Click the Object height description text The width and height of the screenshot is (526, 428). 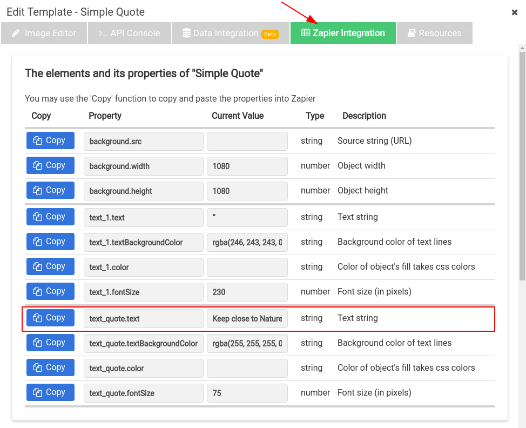[362, 190]
